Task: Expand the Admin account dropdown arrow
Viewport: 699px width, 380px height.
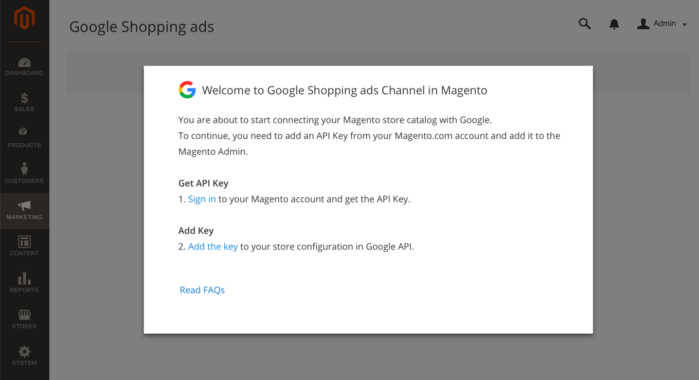Action: point(685,25)
